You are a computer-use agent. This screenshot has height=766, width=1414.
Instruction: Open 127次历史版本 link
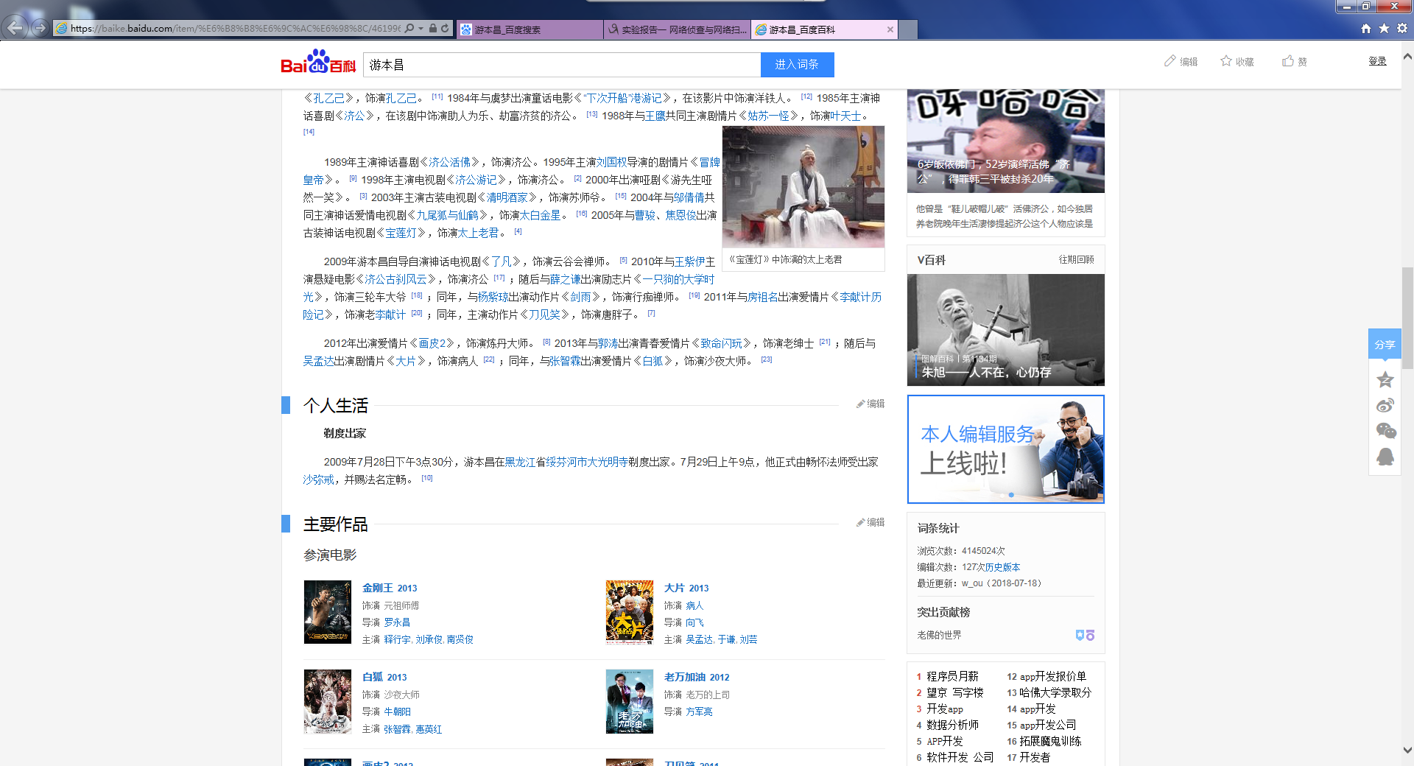tap(991, 567)
